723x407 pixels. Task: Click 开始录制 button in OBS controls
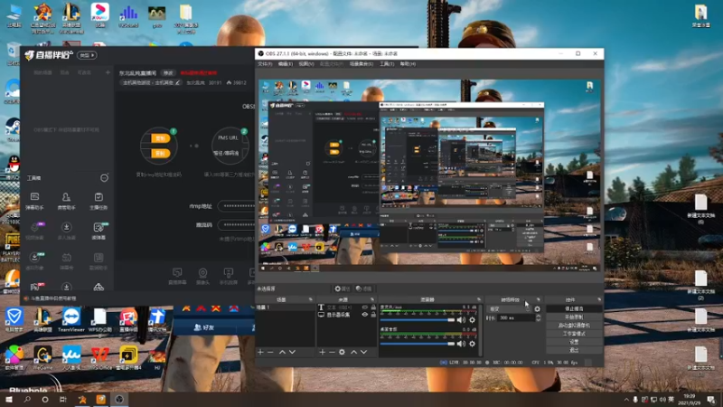pos(574,317)
